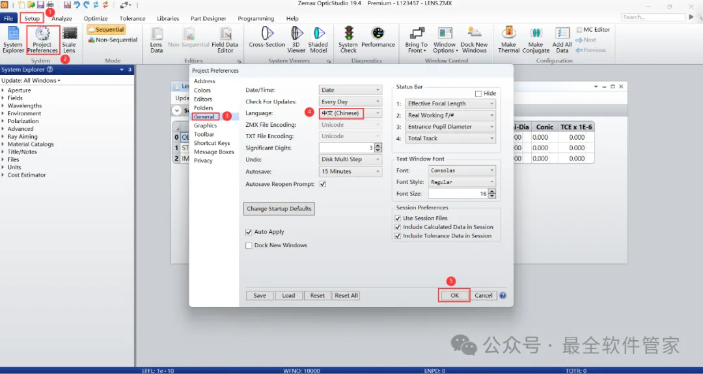
Task: Open the Check For Updates dropdown
Action: 350,101
